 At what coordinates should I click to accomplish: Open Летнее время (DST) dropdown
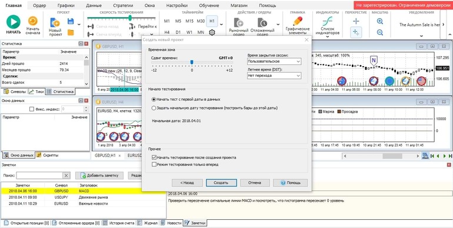[274, 76]
